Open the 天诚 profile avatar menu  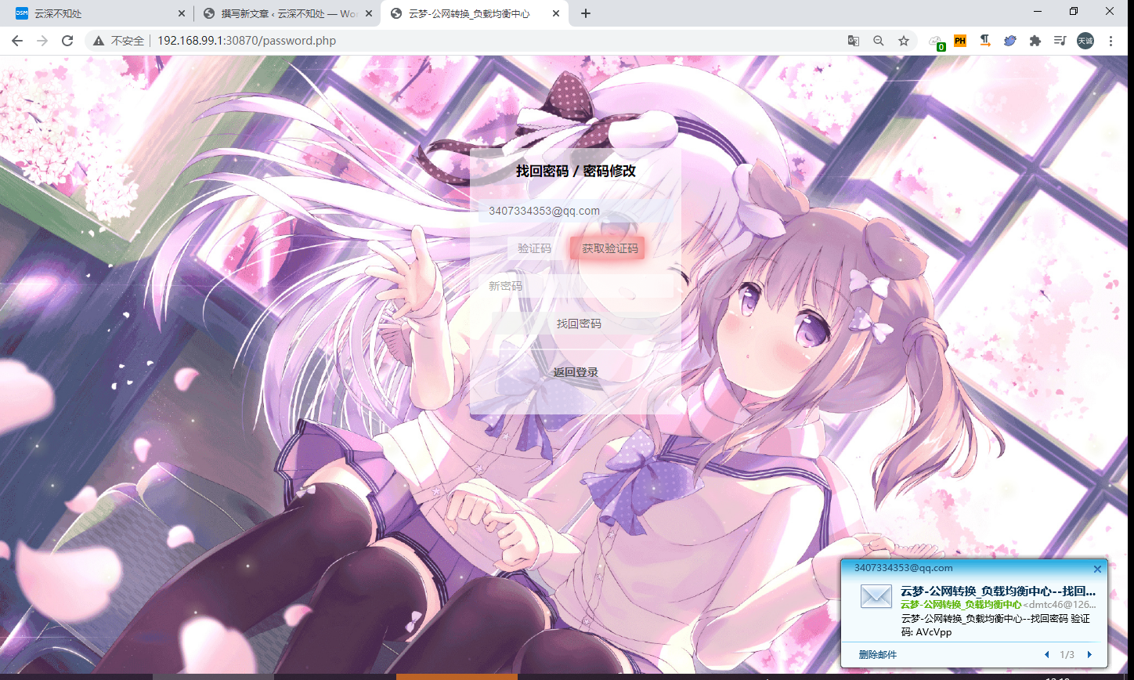pyautogui.click(x=1085, y=41)
